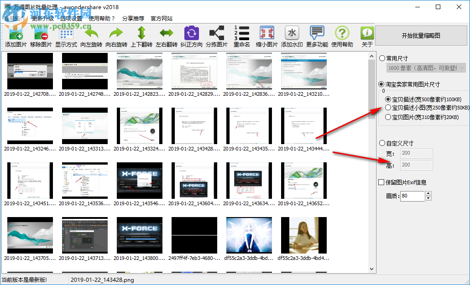The height and width of the screenshot is (285, 470).
Task: Select thumbnail 2019-01-22_143705
Action: coord(30,235)
